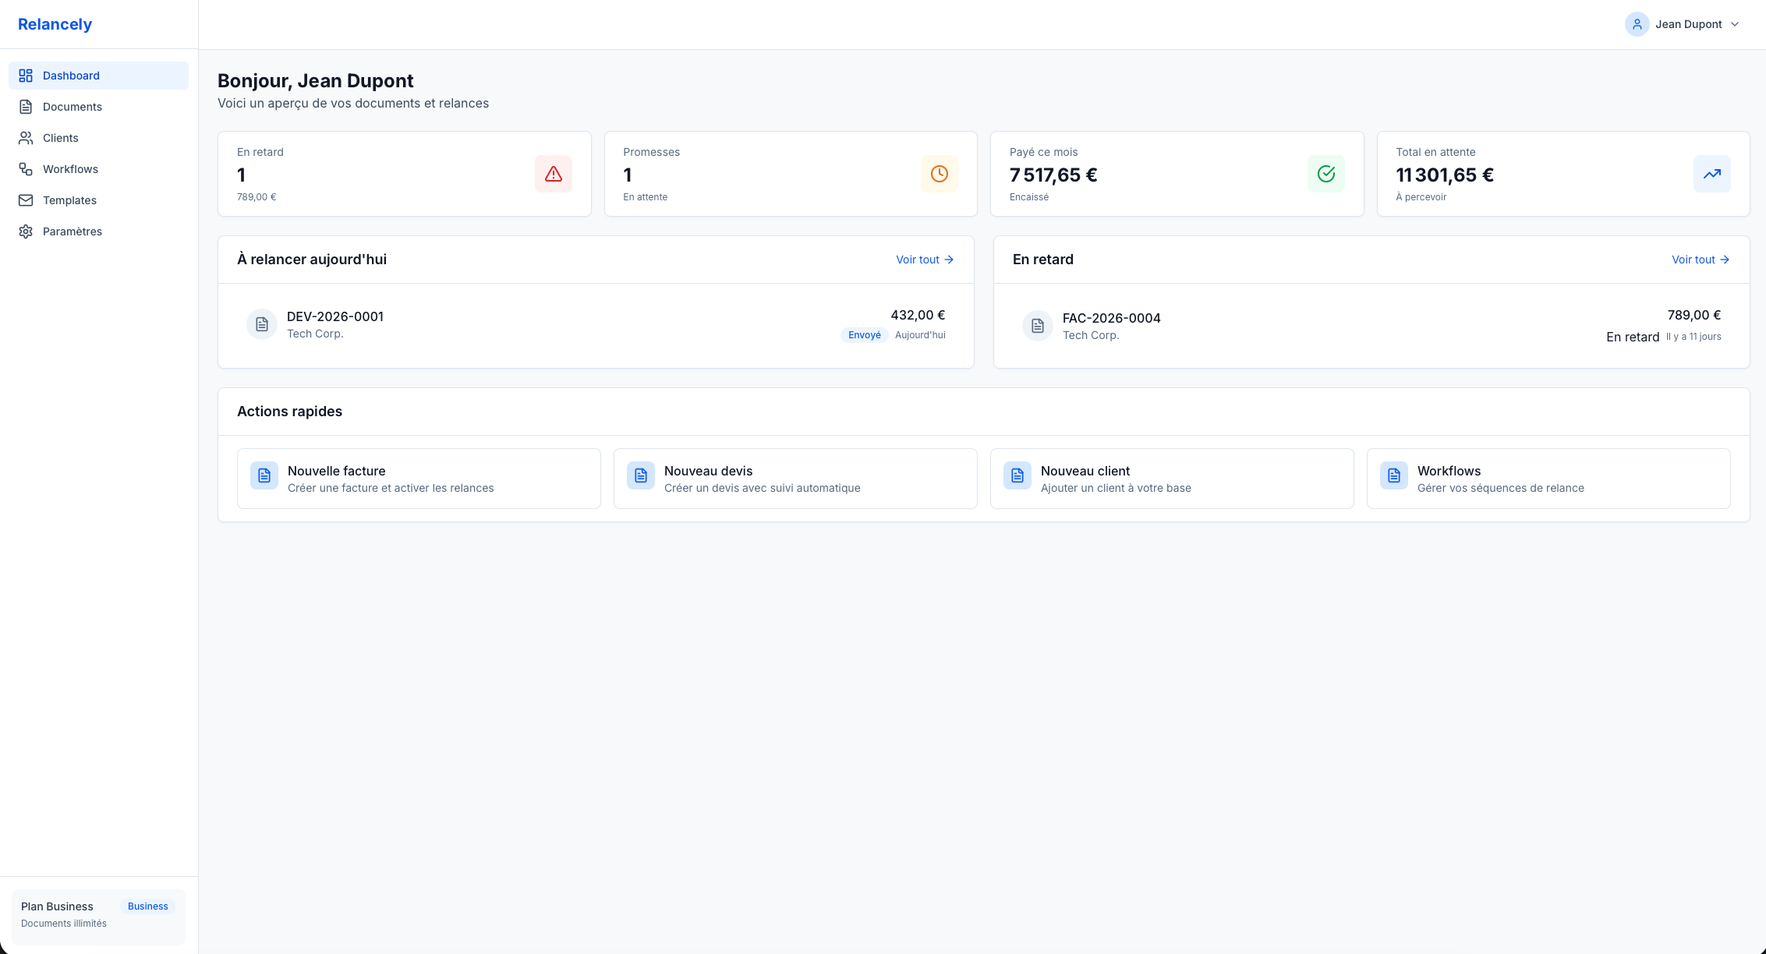The width and height of the screenshot is (1766, 954).
Task: Click the red warning icon in En retard card
Action: click(x=553, y=174)
